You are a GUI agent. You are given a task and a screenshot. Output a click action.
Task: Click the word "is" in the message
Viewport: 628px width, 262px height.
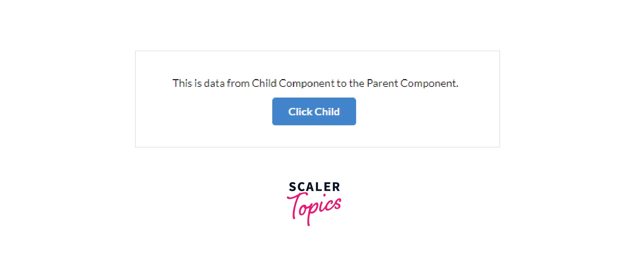click(x=198, y=84)
